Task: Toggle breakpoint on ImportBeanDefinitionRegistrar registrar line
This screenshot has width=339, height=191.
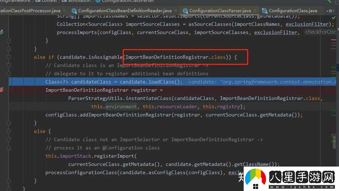Action: [x=2, y=90]
